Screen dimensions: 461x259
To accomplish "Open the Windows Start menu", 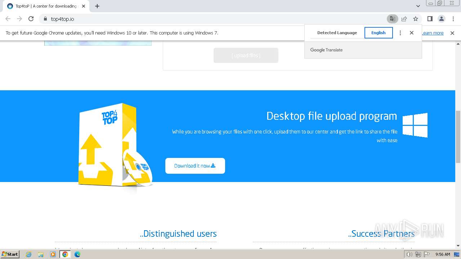I will tap(10, 254).
